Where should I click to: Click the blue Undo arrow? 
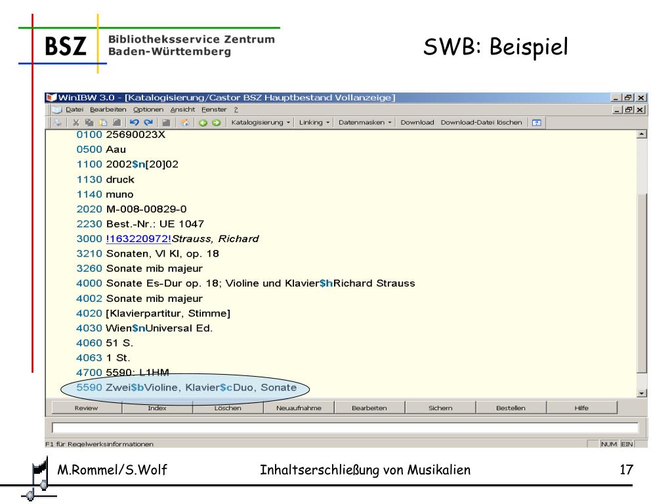(134, 123)
